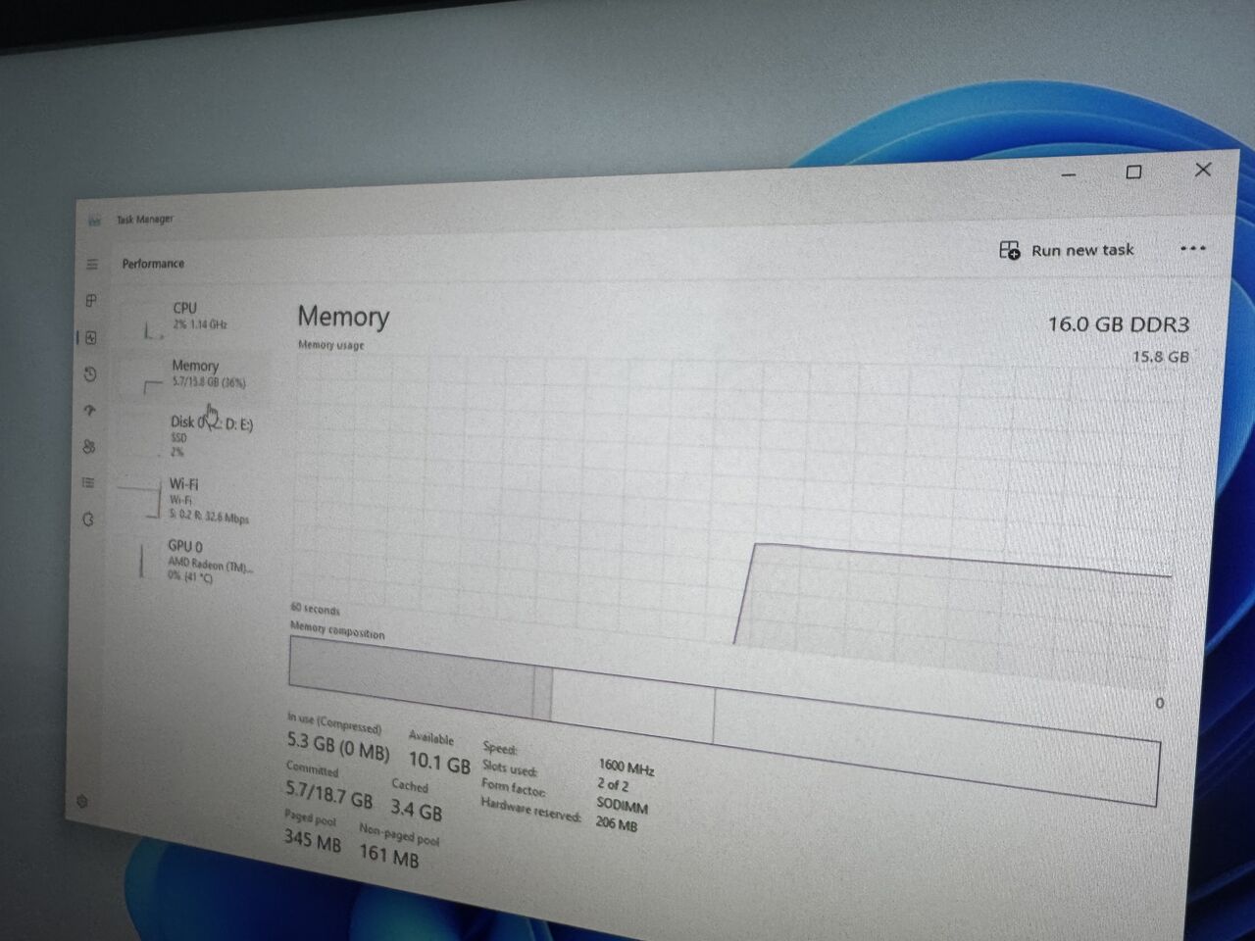Click the "3.4 GB" cached value
Viewport: 1255px width, 941px height.
(416, 810)
